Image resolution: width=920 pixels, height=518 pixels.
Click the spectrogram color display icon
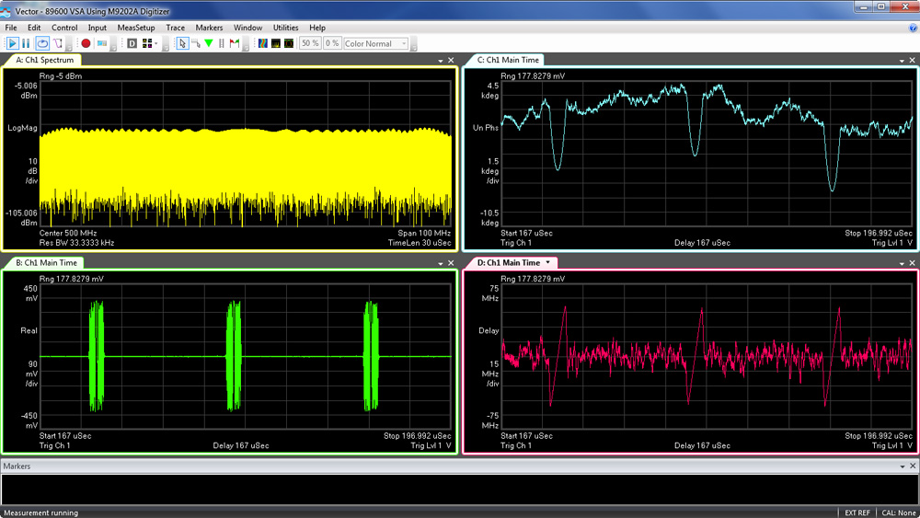click(x=263, y=43)
